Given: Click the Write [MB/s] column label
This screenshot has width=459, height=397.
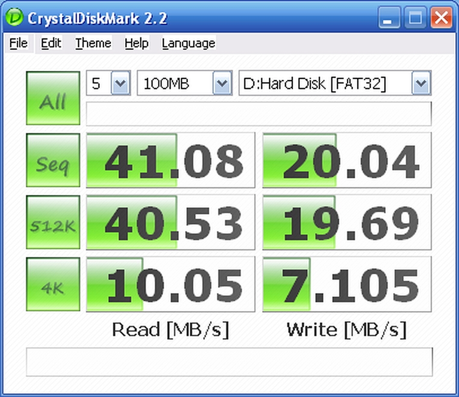Looking at the screenshot, I should [347, 330].
